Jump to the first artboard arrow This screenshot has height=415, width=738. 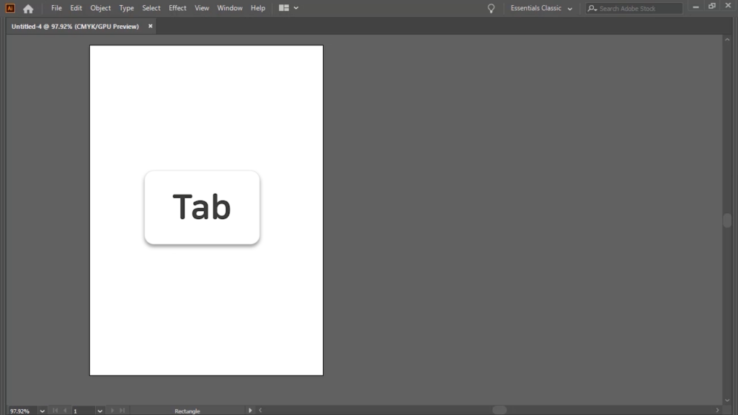[x=55, y=411]
